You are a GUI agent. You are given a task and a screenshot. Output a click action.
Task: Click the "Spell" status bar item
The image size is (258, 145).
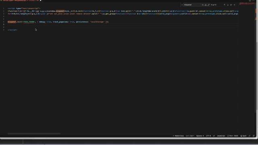click(243, 136)
